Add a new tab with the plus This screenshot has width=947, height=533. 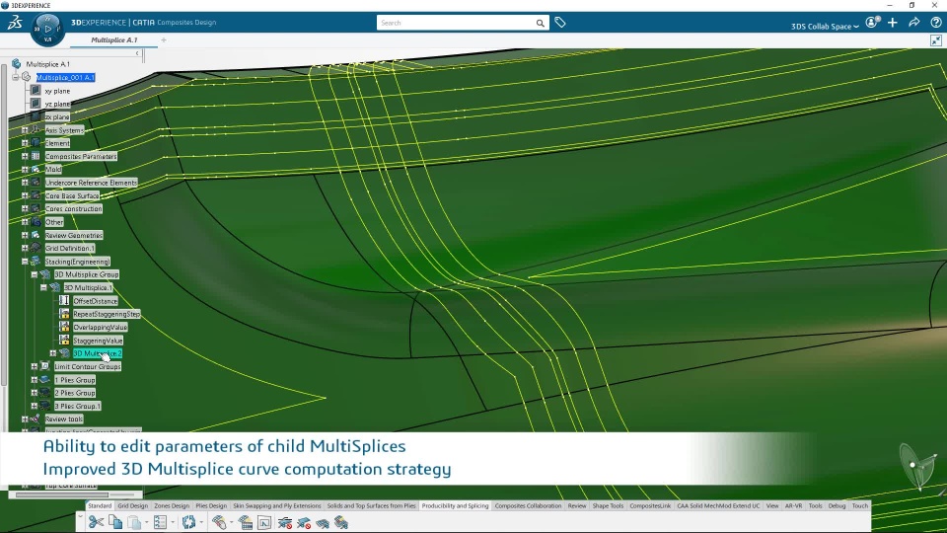tap(164, 39)
